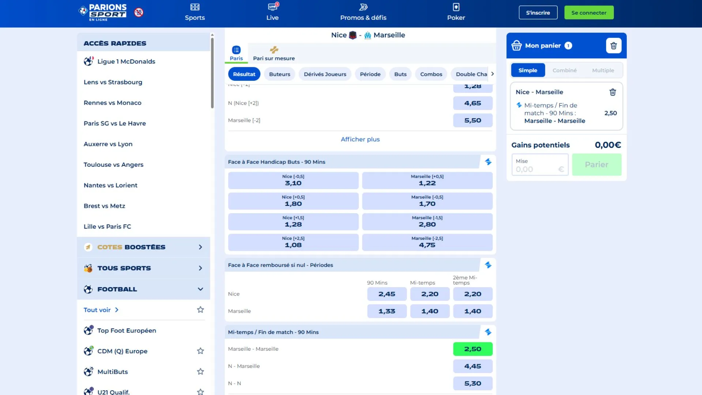Click the Se connecter button
This screenshot has height=395, width=702.
coord(589,12)
